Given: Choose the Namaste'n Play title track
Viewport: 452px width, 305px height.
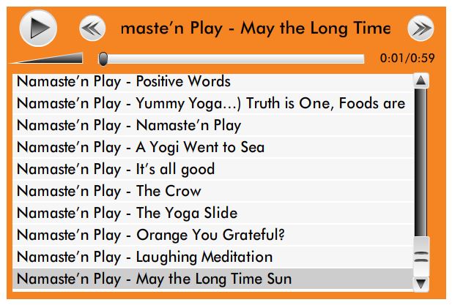Looking at the screenshot, I should pos(129,125).
